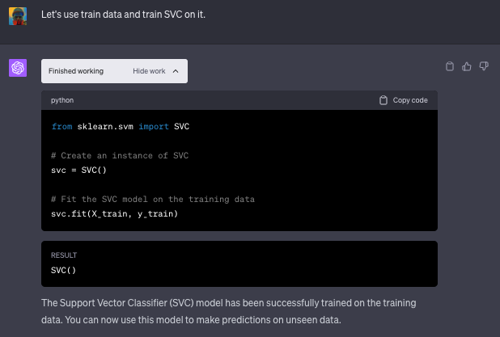The image size is (500, 337).
Task: Click the ChatGPT logo avatar
Action: (x=18, y=68)
